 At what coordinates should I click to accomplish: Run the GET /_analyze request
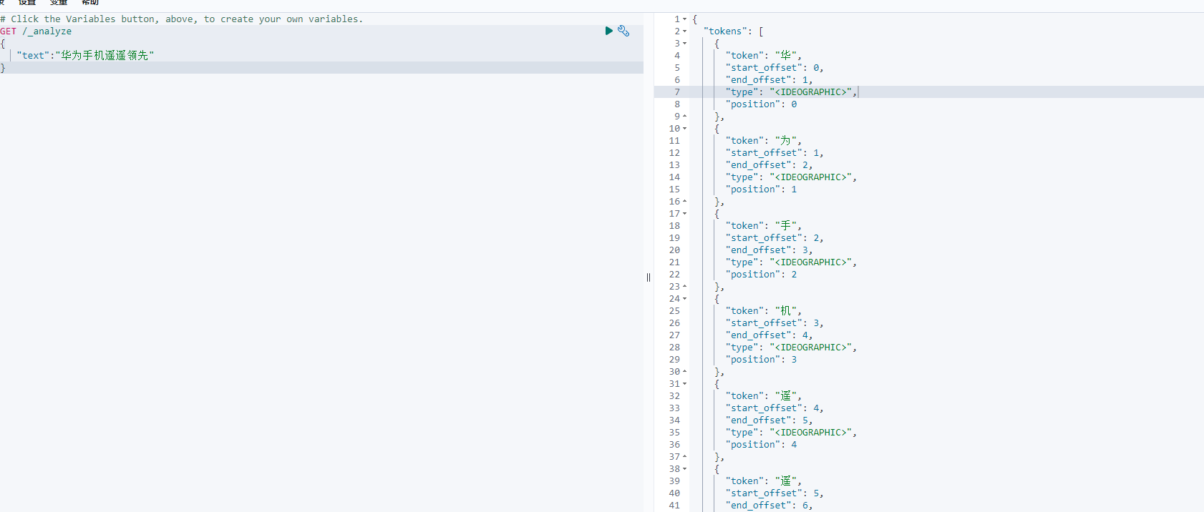(x=608, y=31)
